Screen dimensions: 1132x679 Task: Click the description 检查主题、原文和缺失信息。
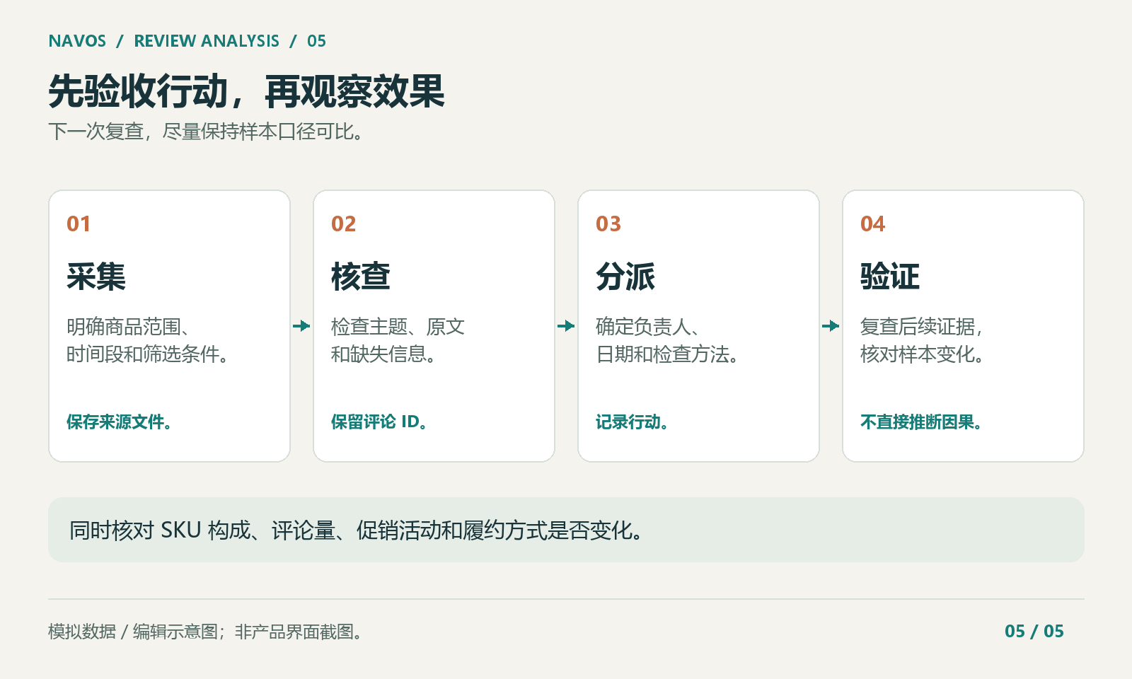tap(398, 340)
